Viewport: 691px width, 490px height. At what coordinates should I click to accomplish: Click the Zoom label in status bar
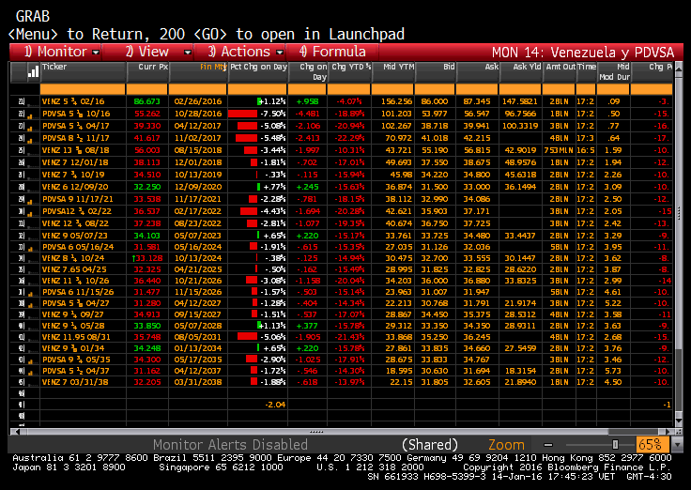(x=506, y=445)
